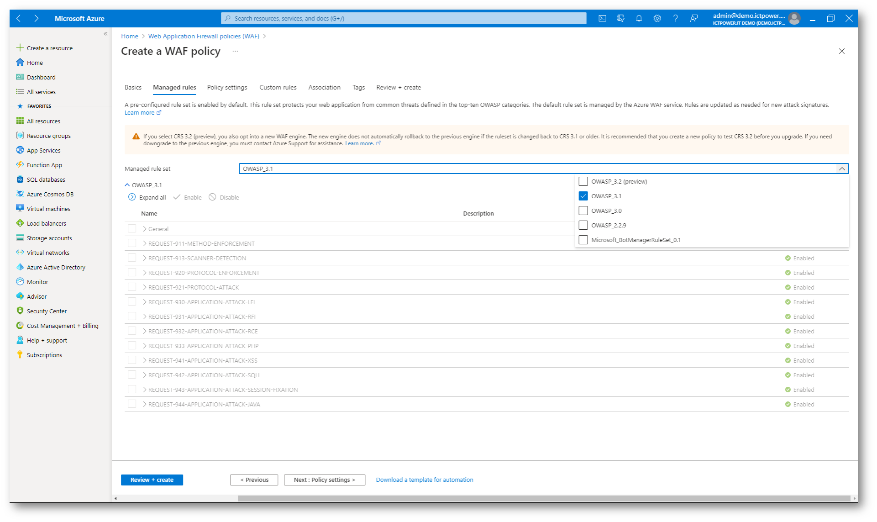Open Download a template for automation link
Viewport: 877px width, 522px height.
[x=424, y=480]
